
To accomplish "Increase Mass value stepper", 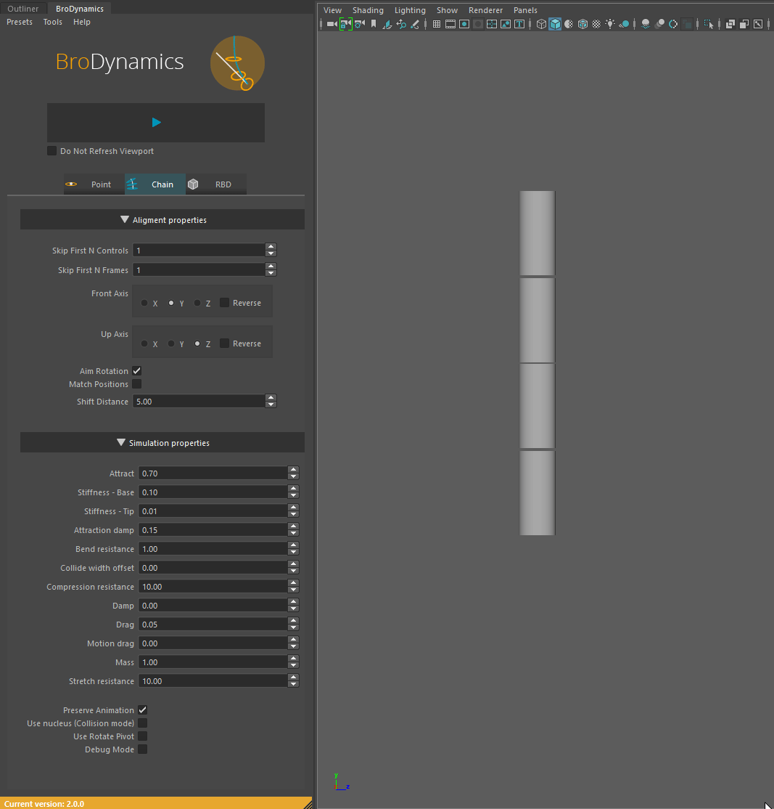I will [x=293, y=659].
